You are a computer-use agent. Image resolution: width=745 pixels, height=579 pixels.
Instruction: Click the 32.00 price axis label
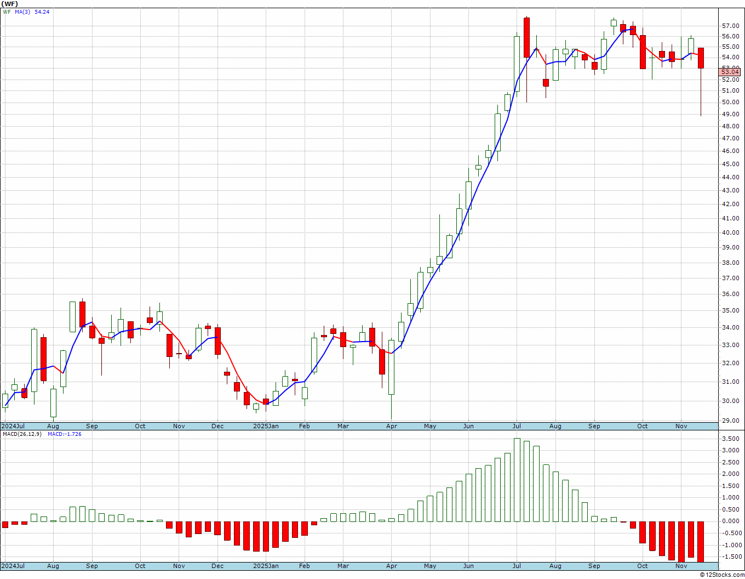[731, 363]
